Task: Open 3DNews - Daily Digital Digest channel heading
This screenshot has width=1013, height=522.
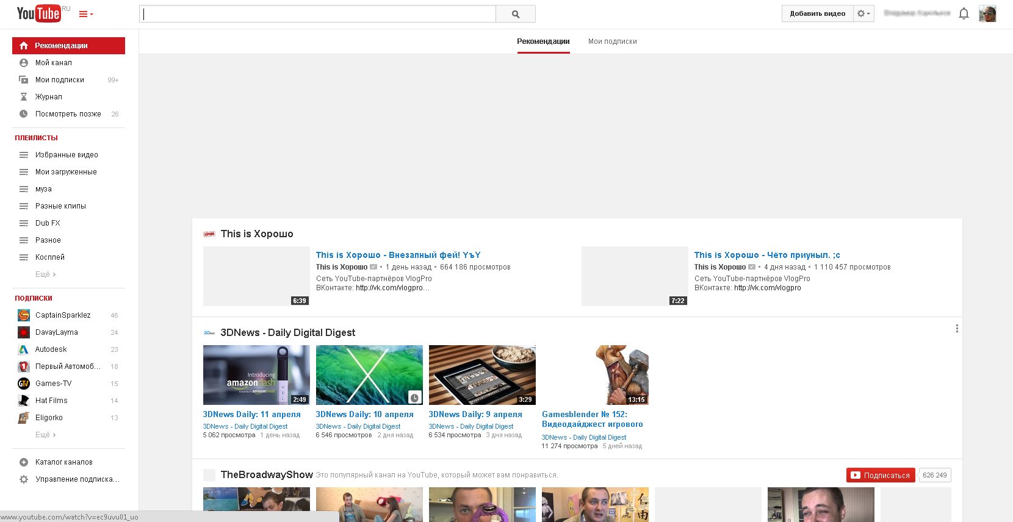Action: pos(288,333)
